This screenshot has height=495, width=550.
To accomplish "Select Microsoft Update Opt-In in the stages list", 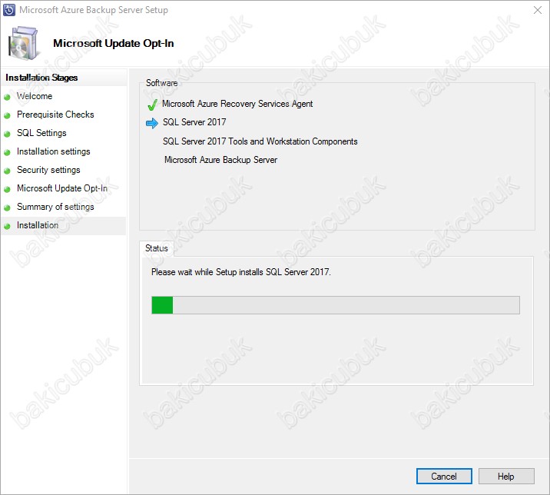I will 62,188.
